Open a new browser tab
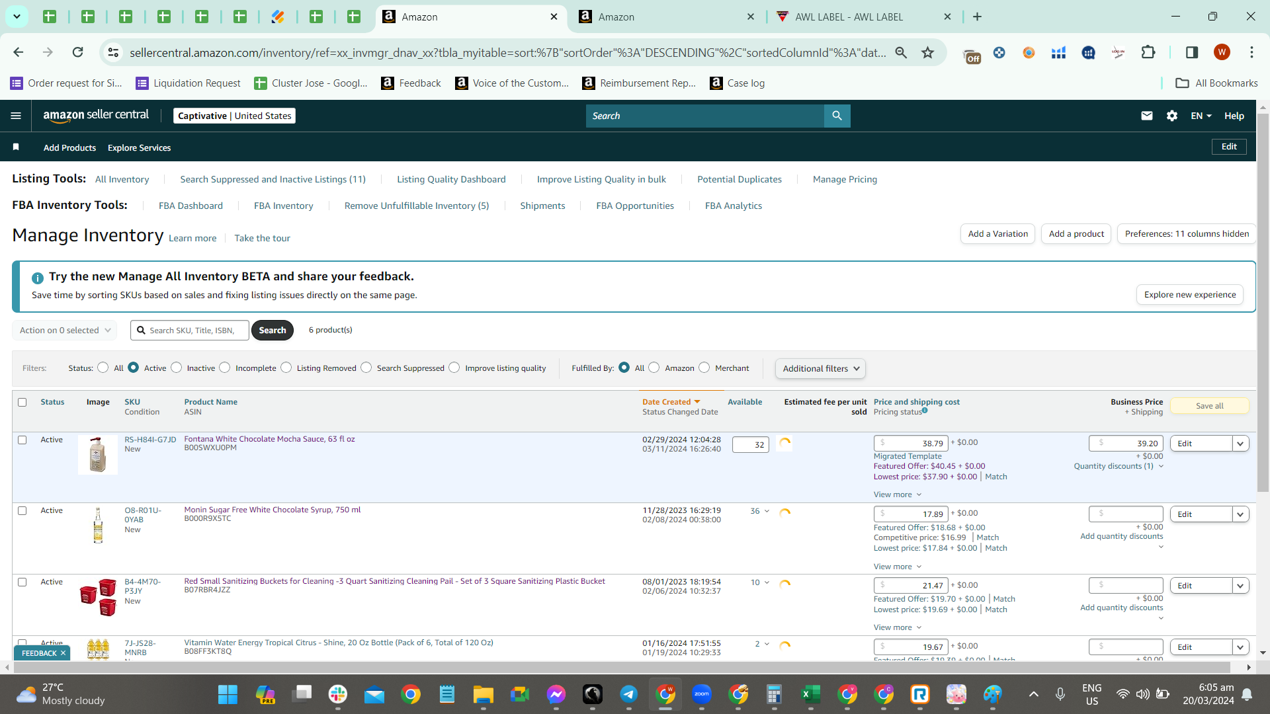 tap(977, 17)
